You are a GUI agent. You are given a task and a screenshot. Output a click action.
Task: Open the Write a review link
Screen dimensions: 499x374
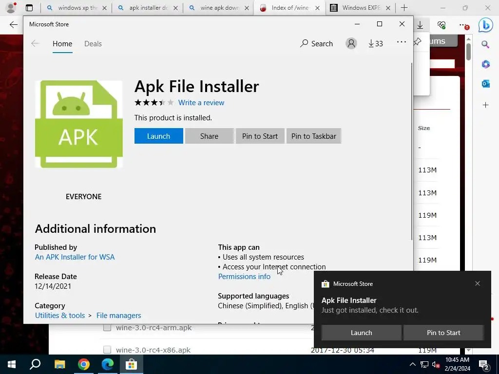click(x=201, y=103)
